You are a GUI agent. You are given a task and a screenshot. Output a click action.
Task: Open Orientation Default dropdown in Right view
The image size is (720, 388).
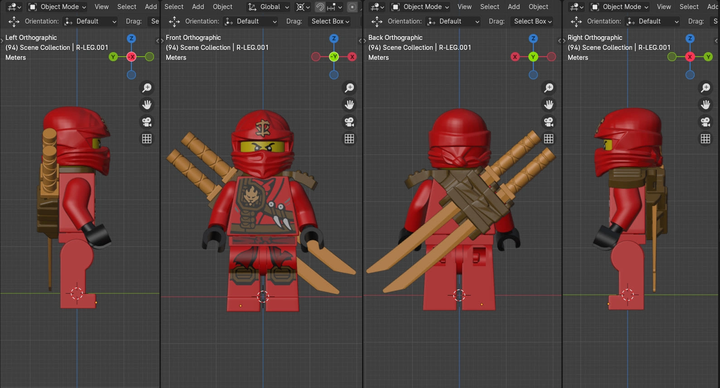pyautogui.click(x=653, y=21)
